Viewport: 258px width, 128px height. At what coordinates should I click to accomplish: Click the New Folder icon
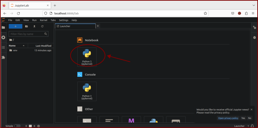coord(26,26)
